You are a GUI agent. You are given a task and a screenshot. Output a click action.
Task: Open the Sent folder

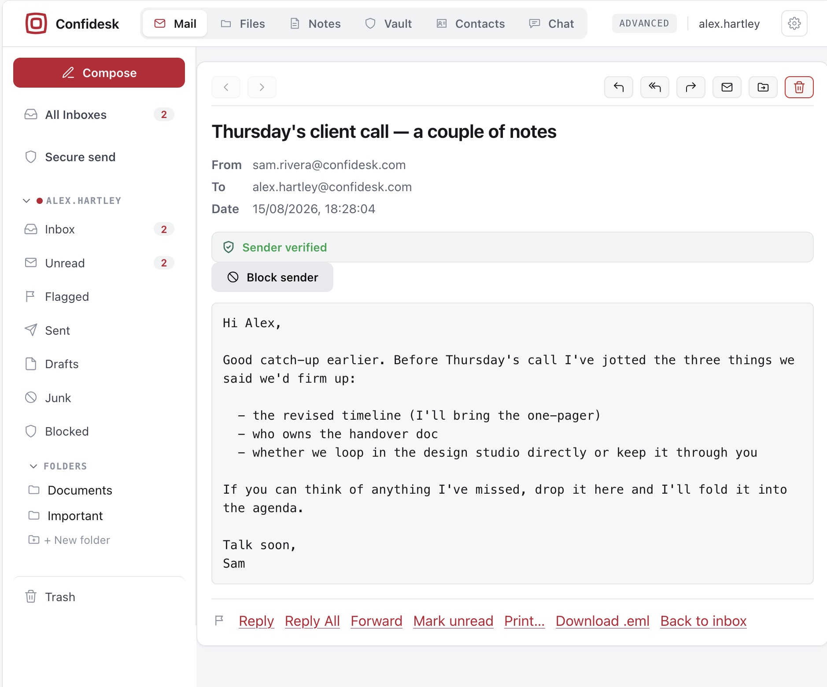point(99,331)
